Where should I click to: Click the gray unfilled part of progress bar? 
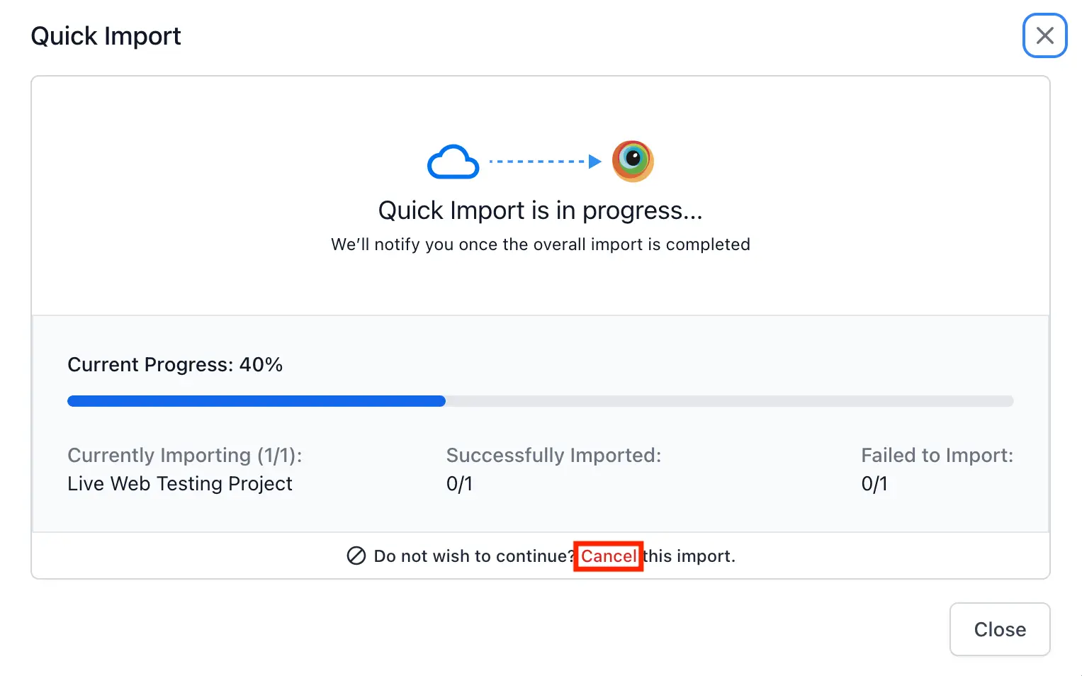pos(728,401)
